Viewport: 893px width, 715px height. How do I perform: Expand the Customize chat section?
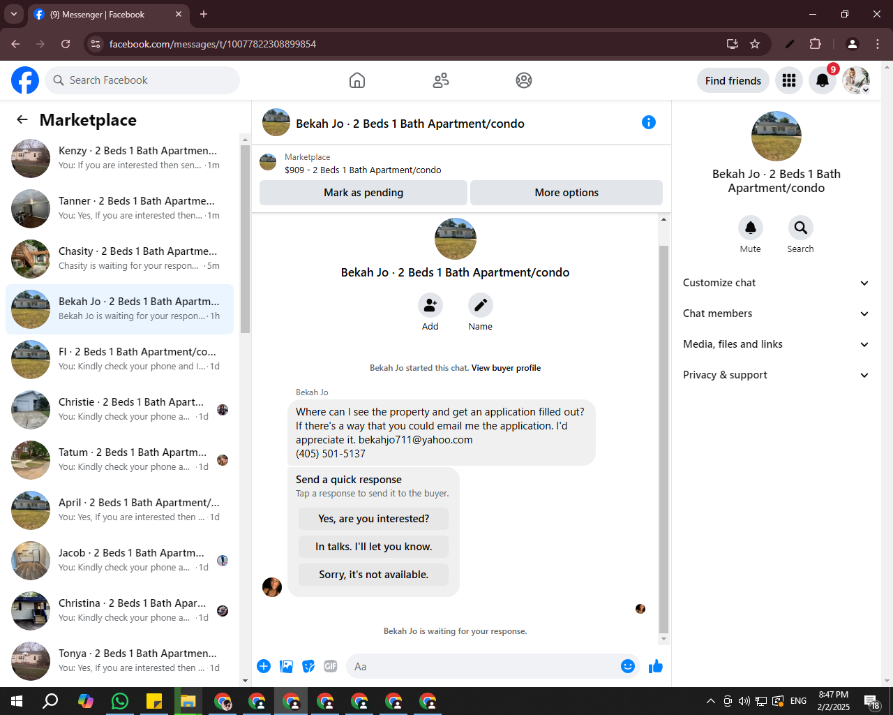tap(776, 283)
